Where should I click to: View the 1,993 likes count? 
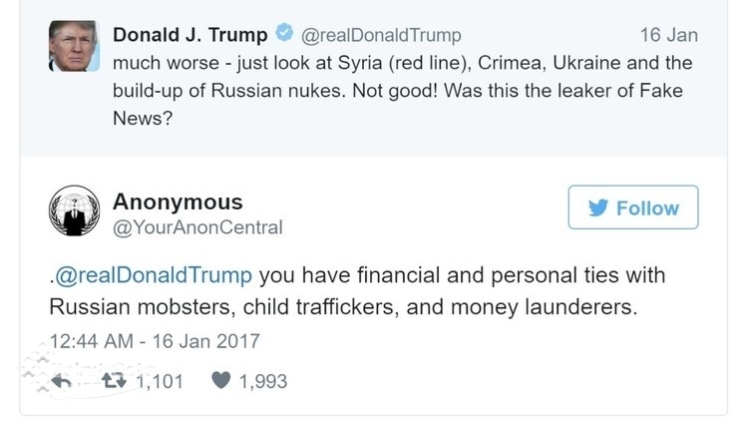tap(263, 381)
